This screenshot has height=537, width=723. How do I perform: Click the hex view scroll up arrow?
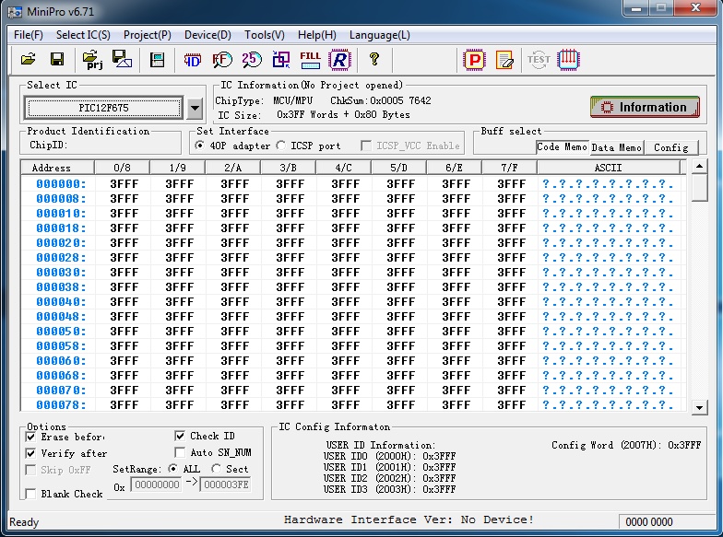pos(699,166)
